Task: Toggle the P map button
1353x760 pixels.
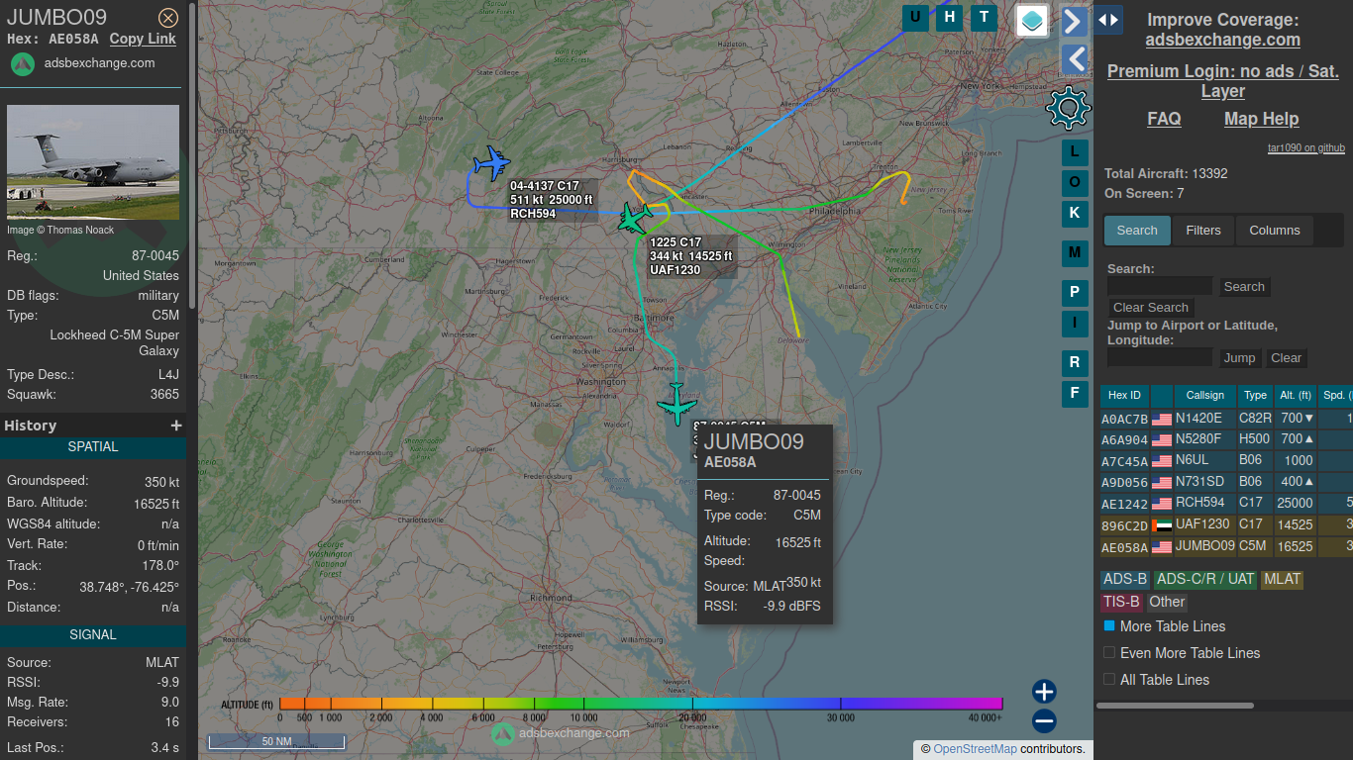Action: pos(1076,293)
